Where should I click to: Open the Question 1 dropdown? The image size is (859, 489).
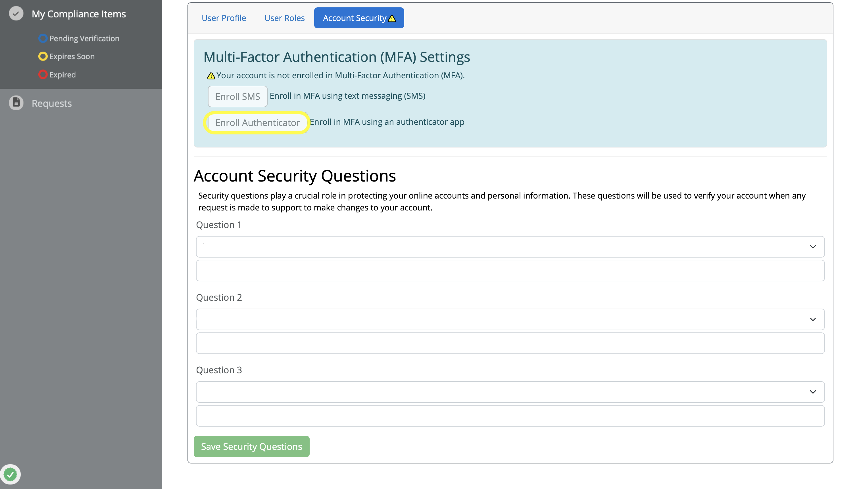(510, 246)
